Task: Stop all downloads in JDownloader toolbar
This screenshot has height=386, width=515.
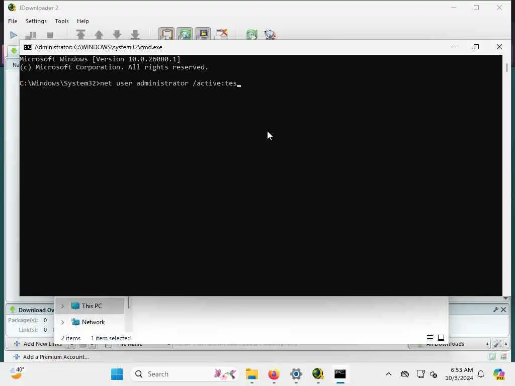Action: [x=50, y=35]
